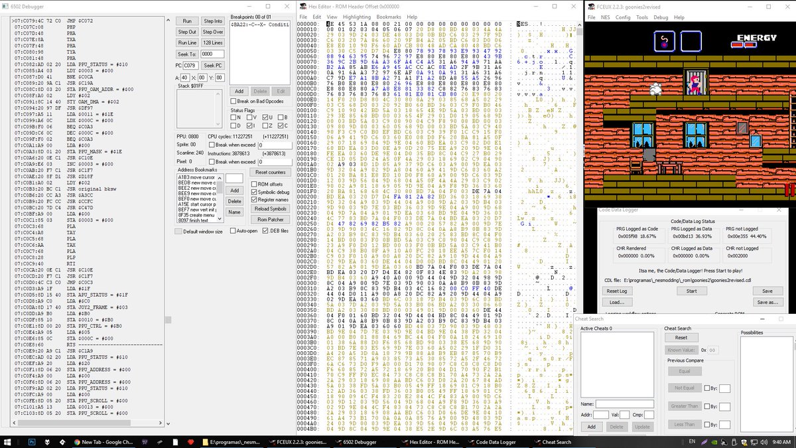This screenshot has height=448, width=796.
Task: Click the Name button in Address Bookmarks
Action: [235, 212]
